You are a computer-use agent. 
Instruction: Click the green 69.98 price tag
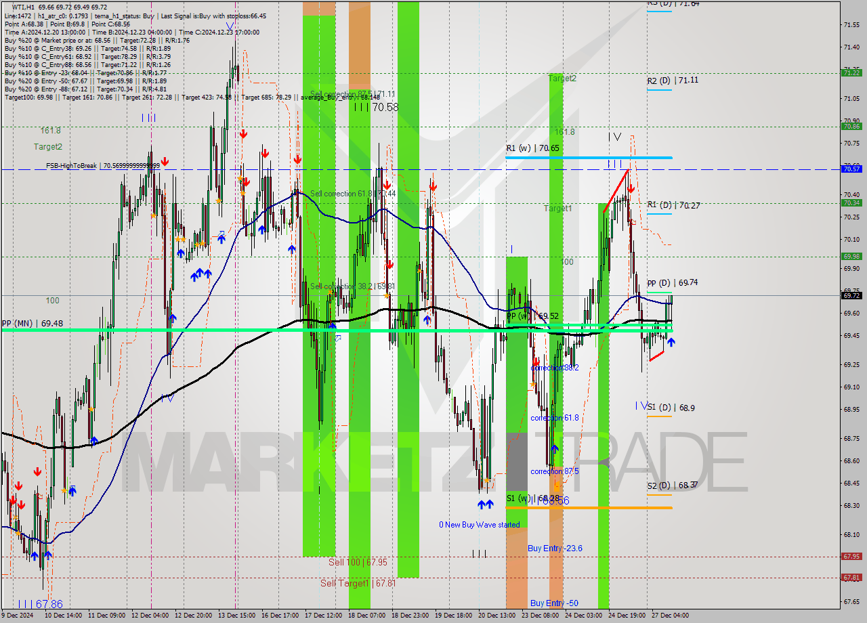[851, 256]
